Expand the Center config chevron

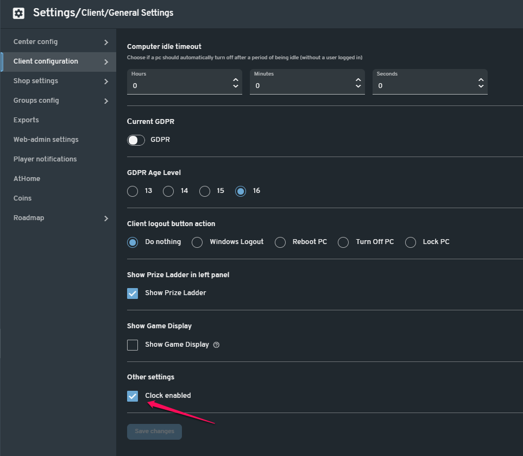click(106, 42)
